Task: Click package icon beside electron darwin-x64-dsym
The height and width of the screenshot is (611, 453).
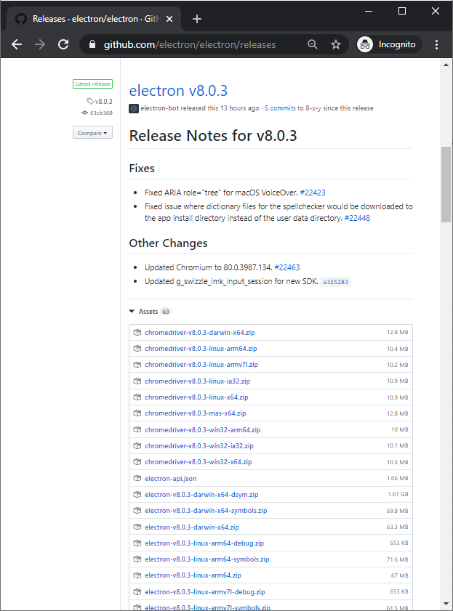Action: click(x=137, y=495)
